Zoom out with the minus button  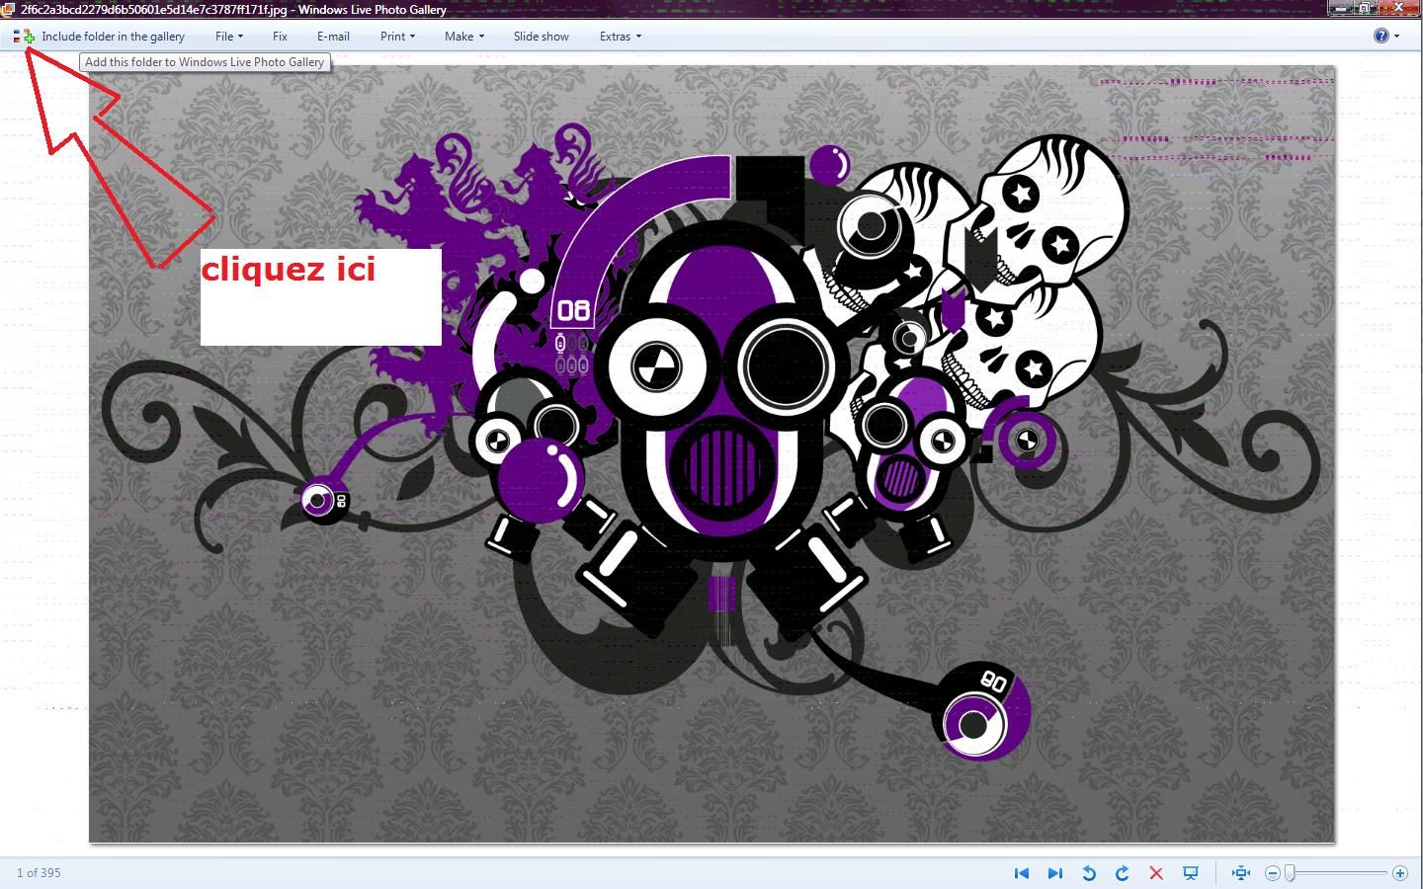[x=1273, y=873]
